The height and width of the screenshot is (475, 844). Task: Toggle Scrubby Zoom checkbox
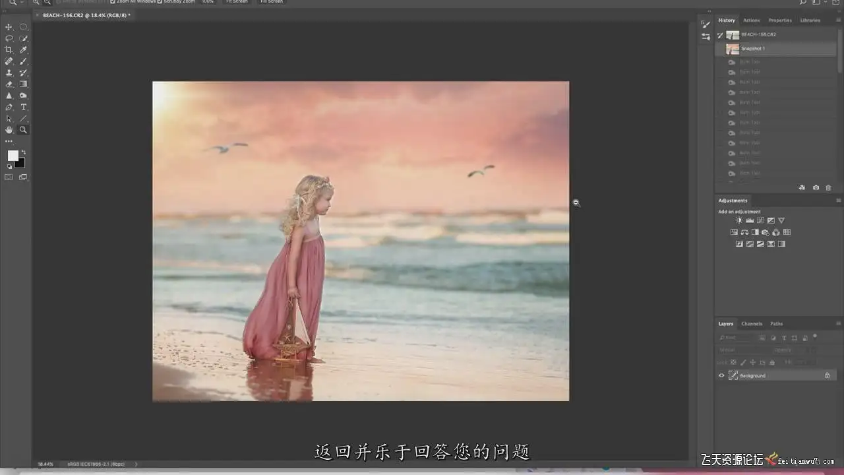click(x=160, y=2)
